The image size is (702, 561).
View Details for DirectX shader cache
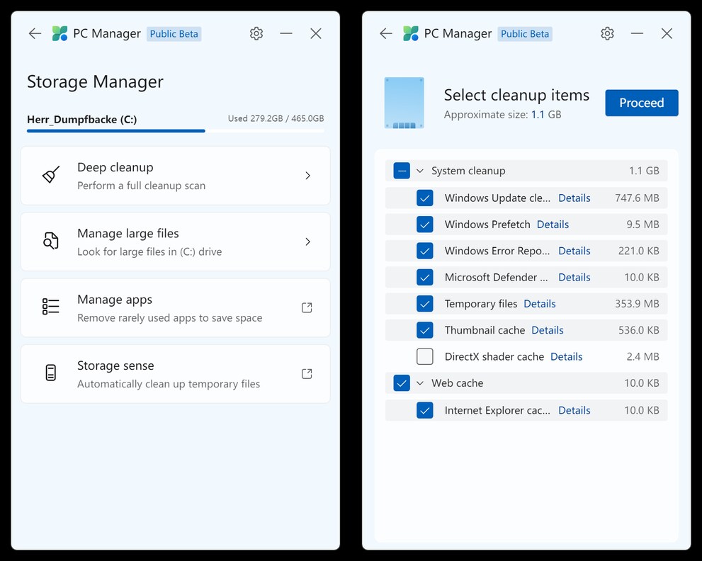[566, 356]
